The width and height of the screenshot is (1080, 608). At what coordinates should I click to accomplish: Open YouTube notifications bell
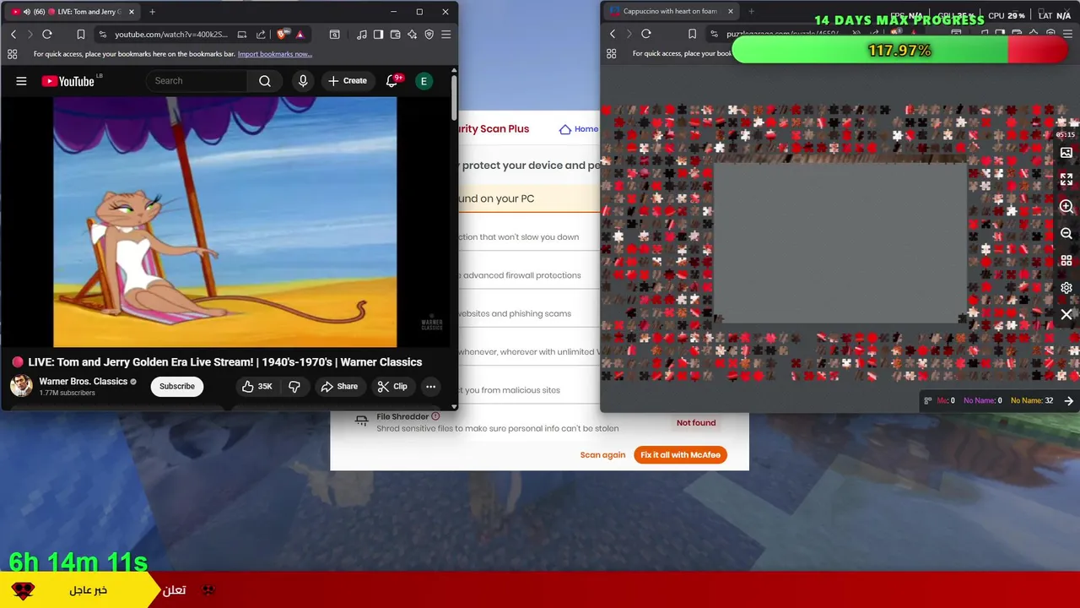392,81
